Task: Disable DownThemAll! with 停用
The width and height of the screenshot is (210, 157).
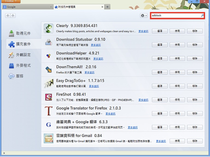Action: tap(177, 72)
